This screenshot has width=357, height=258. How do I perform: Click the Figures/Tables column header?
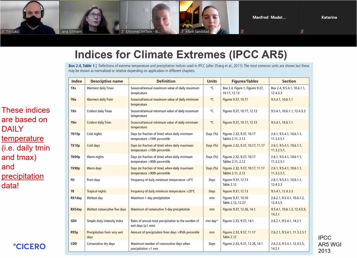click(245, 81)
